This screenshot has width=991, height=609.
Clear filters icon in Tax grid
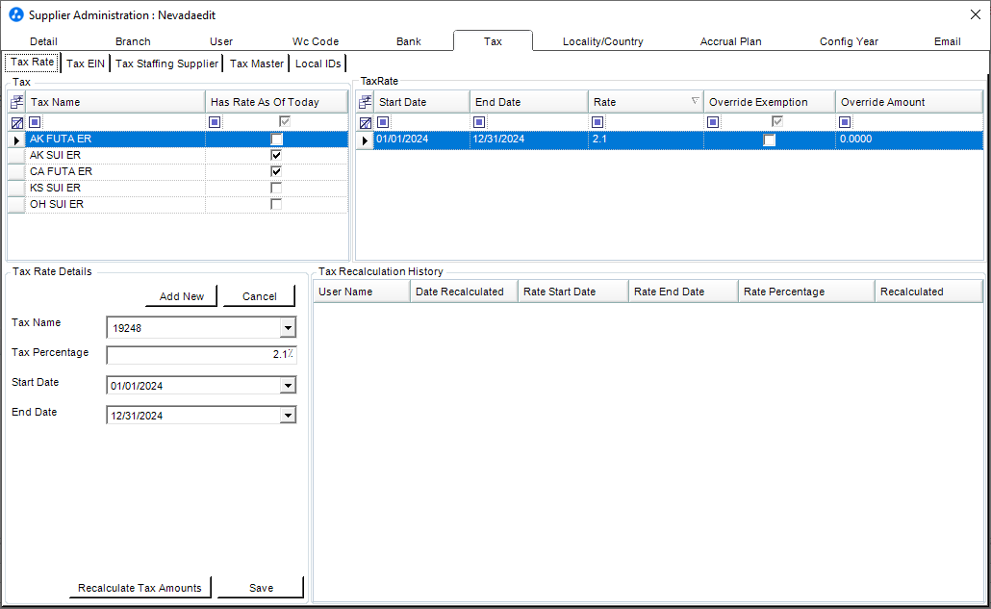tap(17, 122)
